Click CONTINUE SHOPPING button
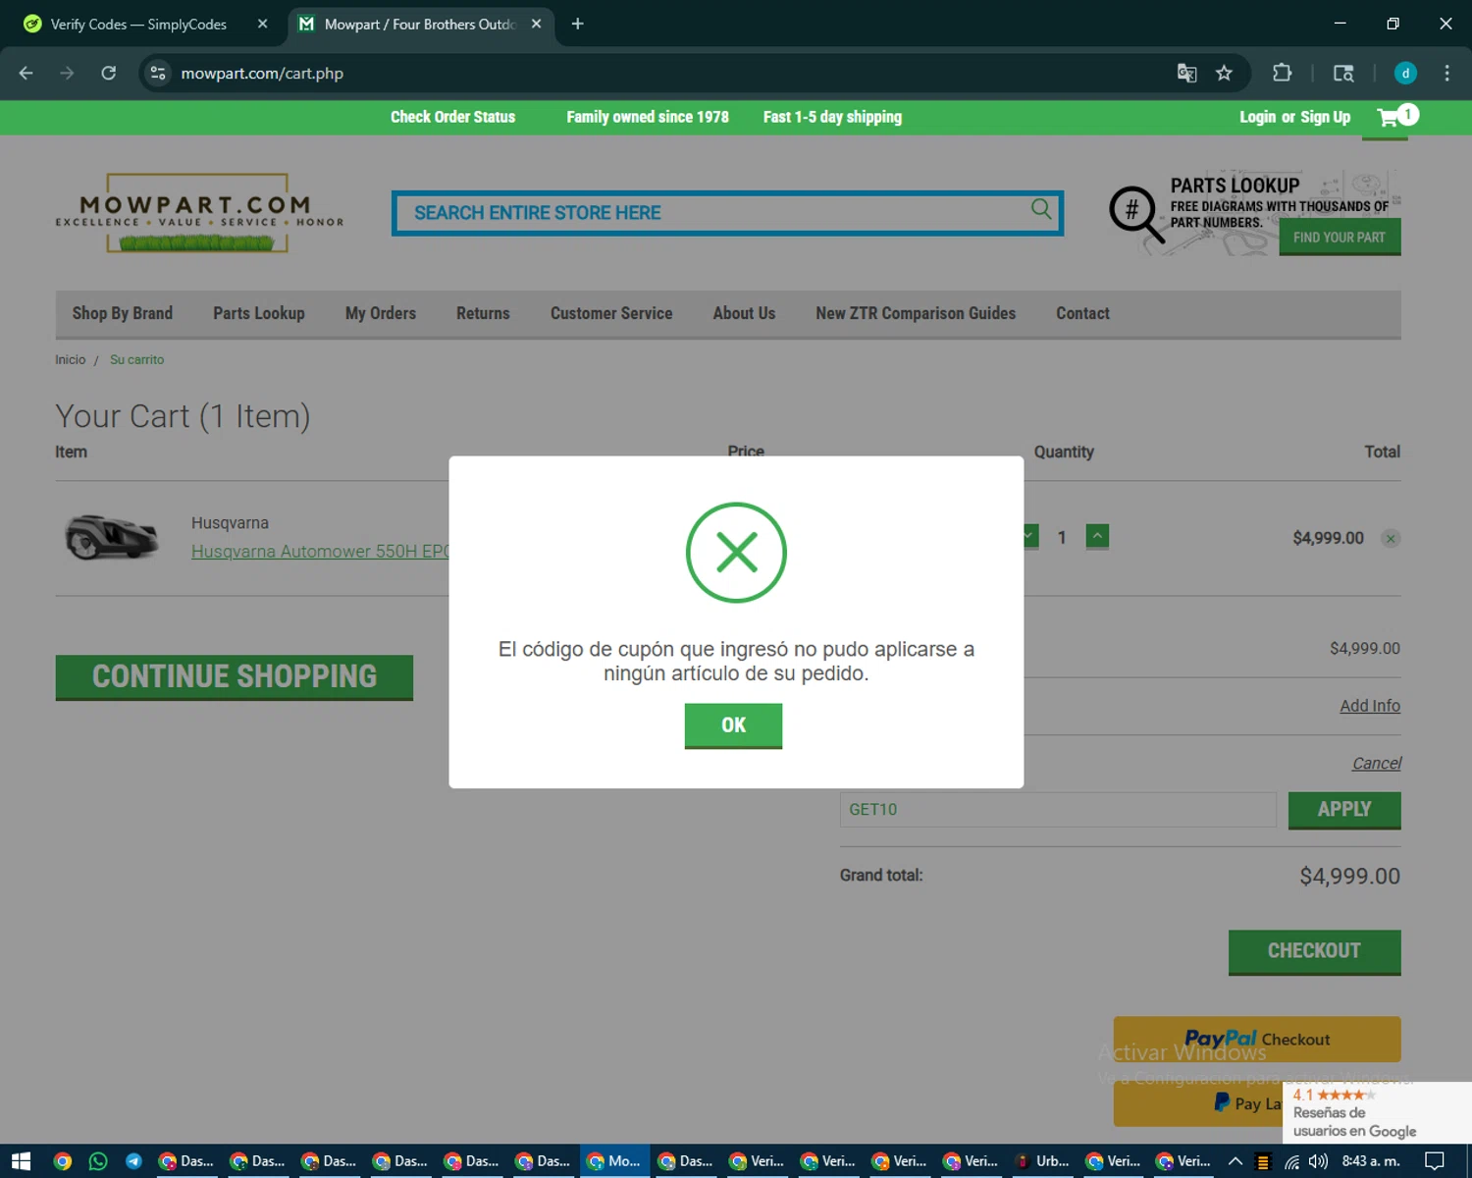Image resolution: width=1472 pixels, height=1178 pixels. pyautogui.click(x=235, y=677)
